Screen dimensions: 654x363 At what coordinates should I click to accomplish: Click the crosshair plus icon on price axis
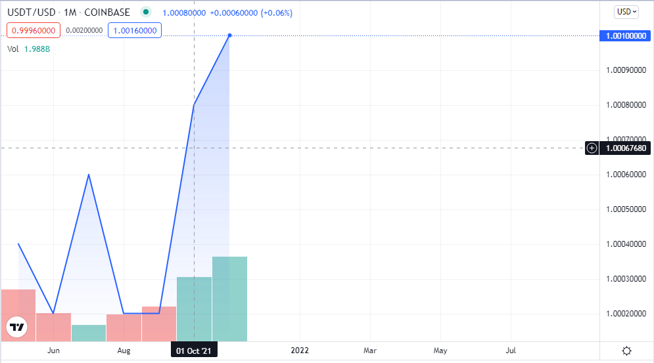click(592, 148)
